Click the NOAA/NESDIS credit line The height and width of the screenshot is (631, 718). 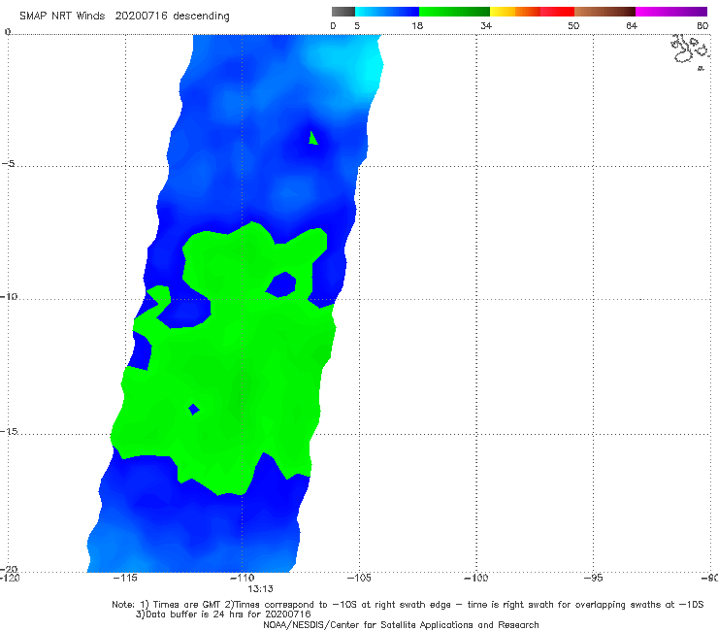[401, 624]
